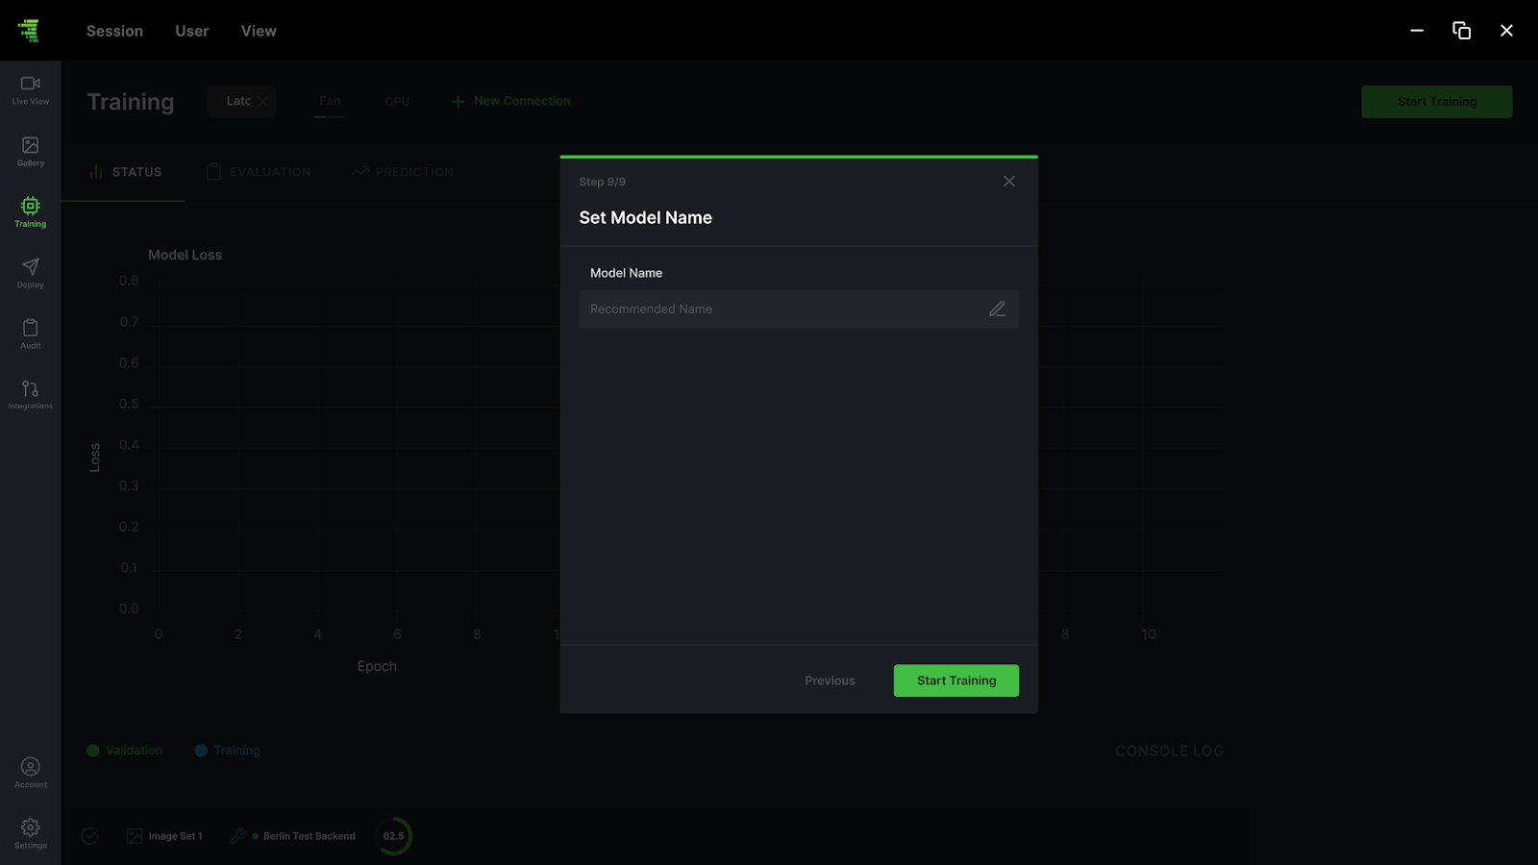
Task: Toggle the Training legend series
Action: (227, 751)
